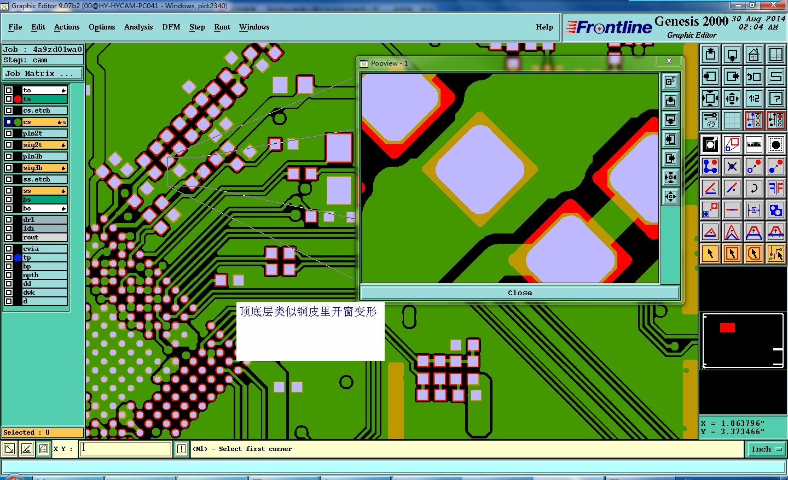Image resolution: width=788 pixels, height=480 pixels.
Task: Toggle checkbox for layer cs.etch
Action: click(9, 110)
